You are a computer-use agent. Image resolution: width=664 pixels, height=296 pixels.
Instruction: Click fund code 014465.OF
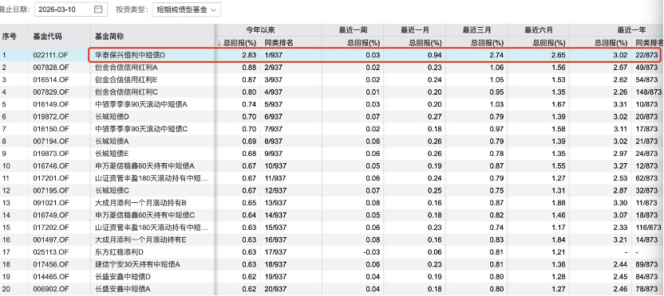50,277
